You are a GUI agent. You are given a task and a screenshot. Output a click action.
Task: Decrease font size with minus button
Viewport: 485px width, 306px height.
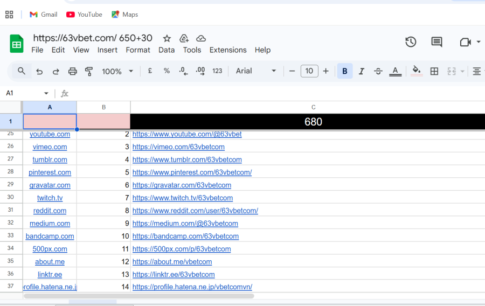(292, 71)
